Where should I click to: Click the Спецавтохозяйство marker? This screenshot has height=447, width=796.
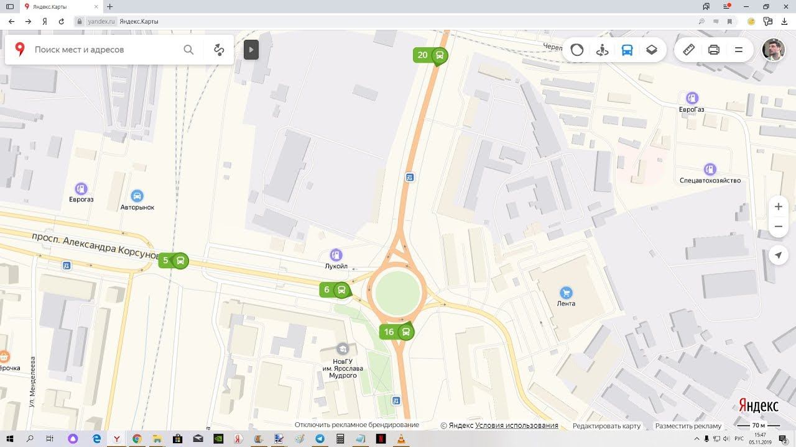[x=710, y=169]
